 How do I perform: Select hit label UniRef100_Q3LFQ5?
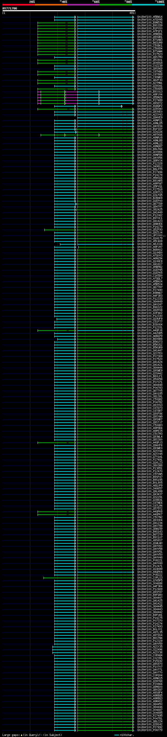point(150,195)
